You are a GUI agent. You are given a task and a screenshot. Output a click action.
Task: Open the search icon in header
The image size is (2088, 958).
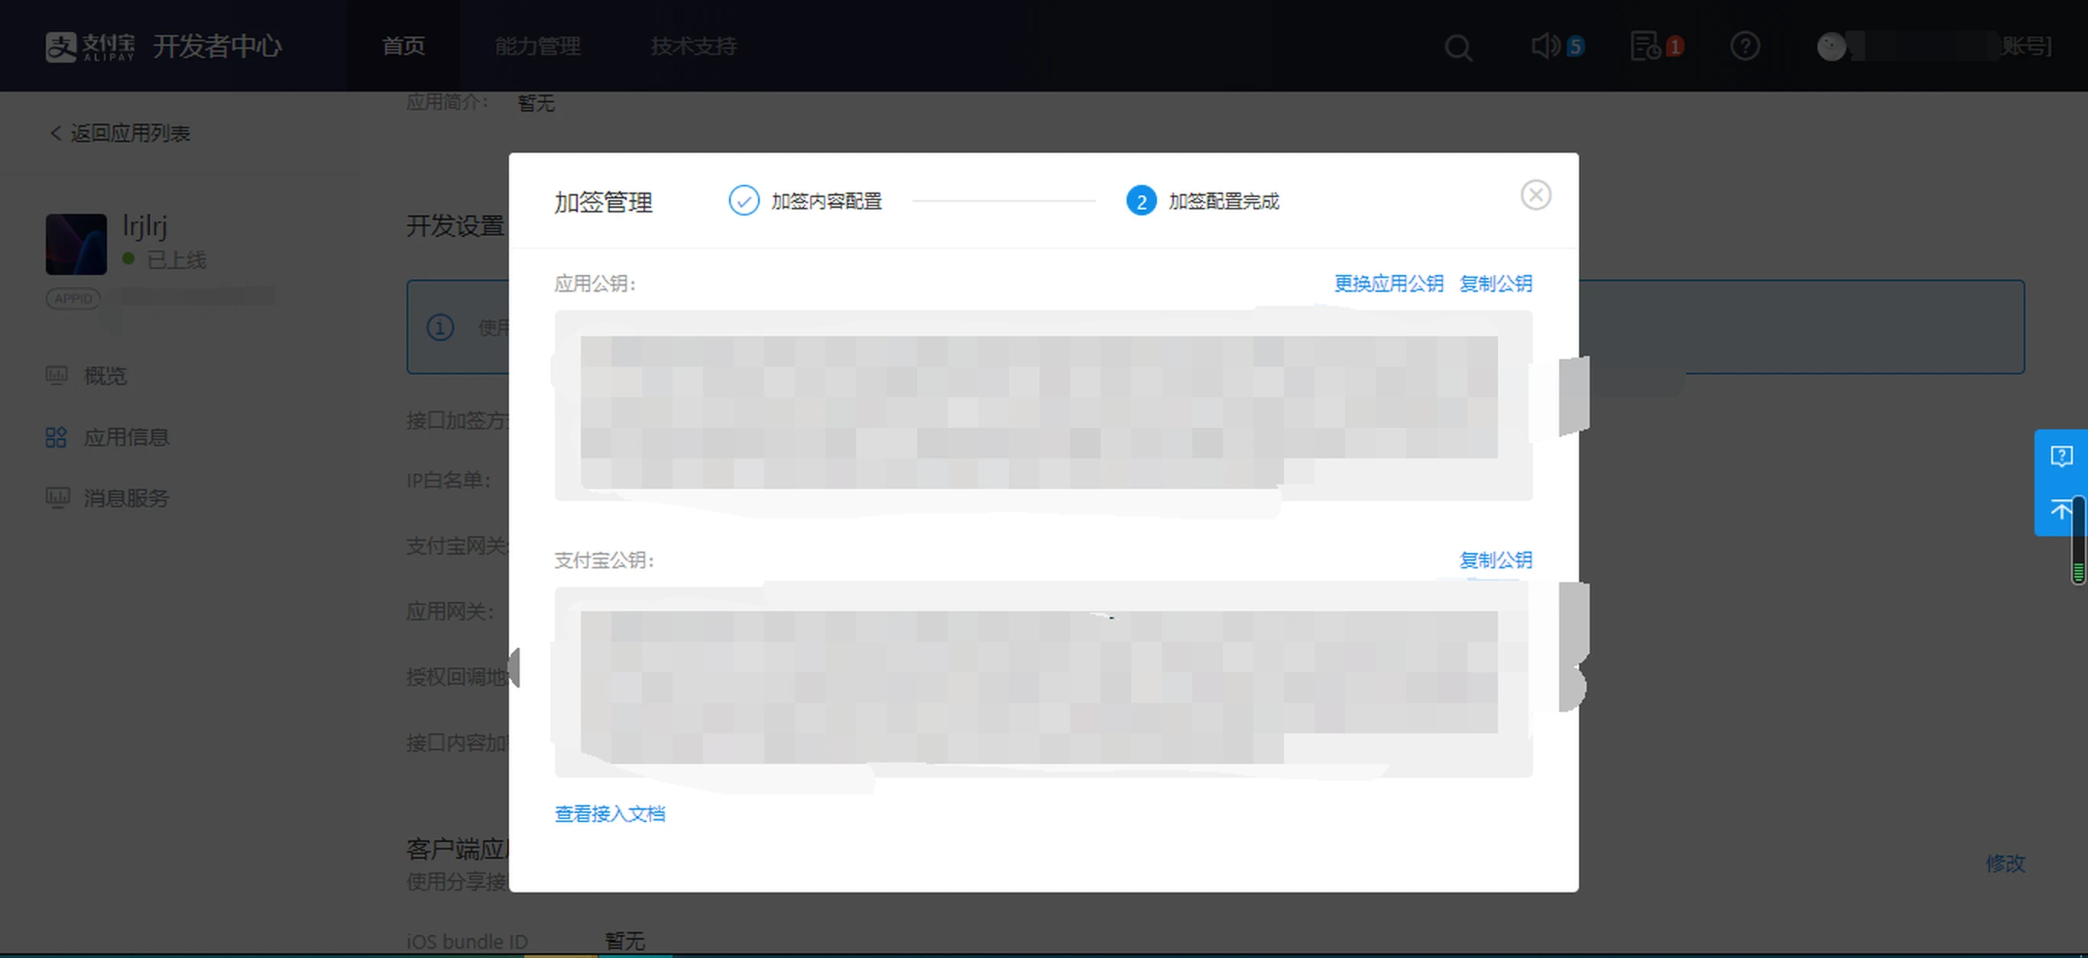coord(1458,47)
